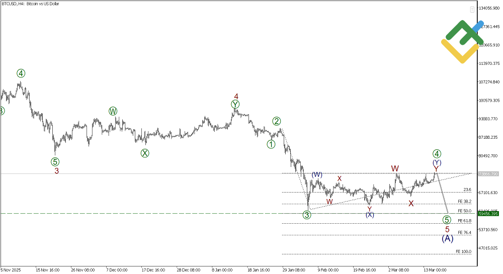The width and height of the screenshot is (503, 274).
Task: Select the FE 61.8 Fibonacci level label
Action: coord(463,221)
